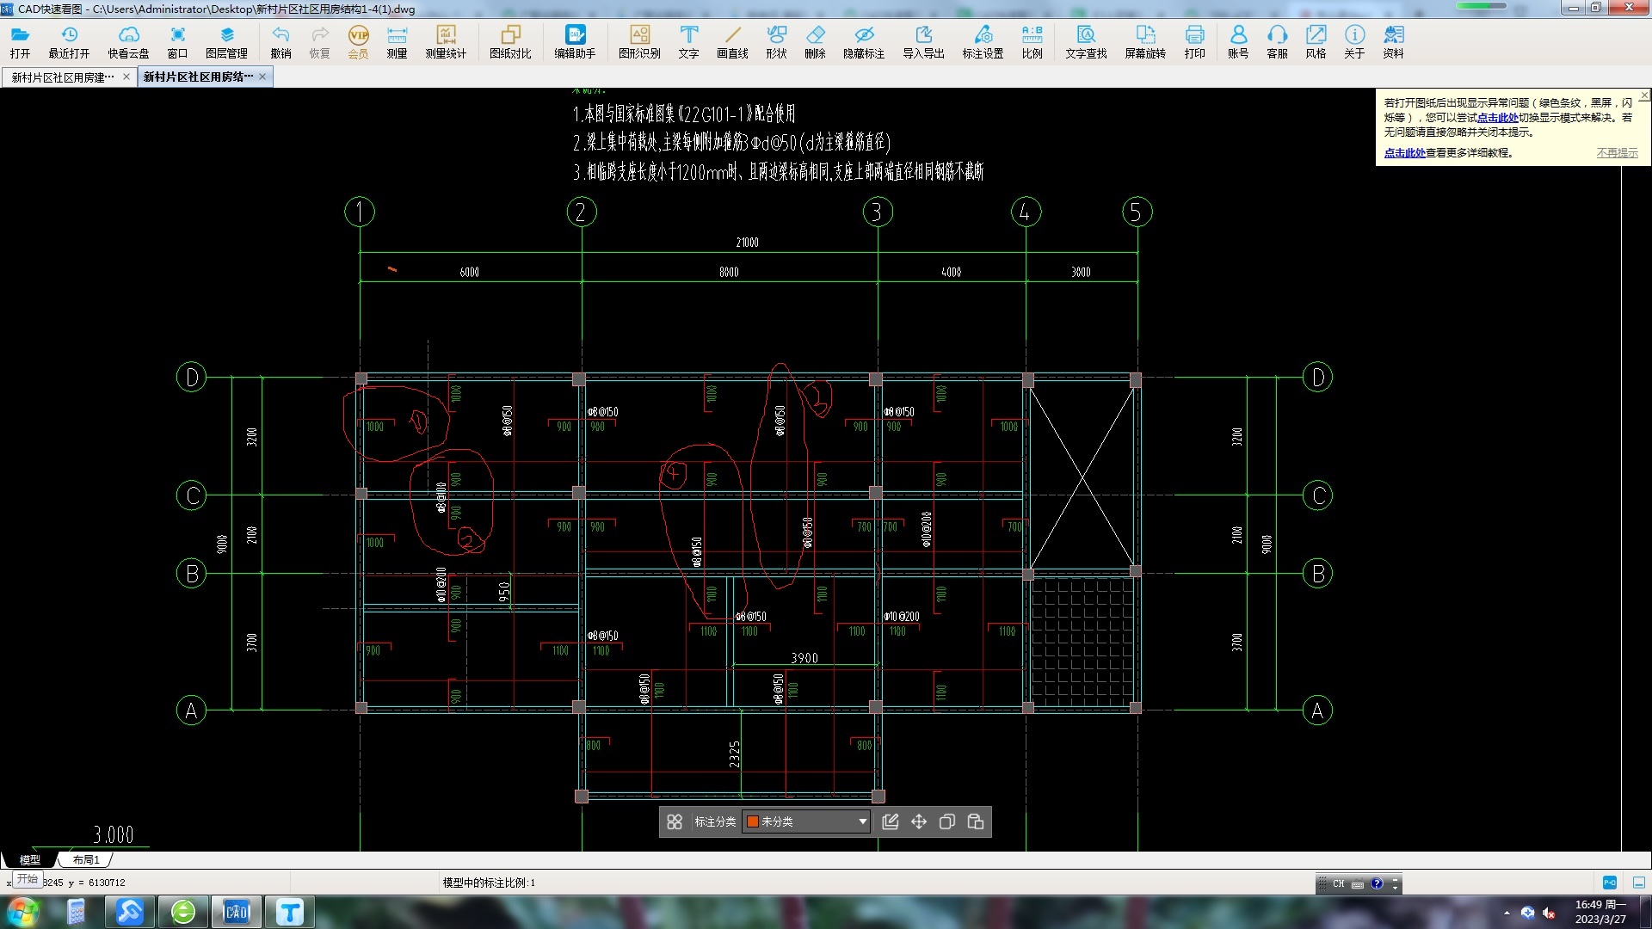The image size is (1652, 929).
Task: Click the language bar help icon
Action: 1377,883
